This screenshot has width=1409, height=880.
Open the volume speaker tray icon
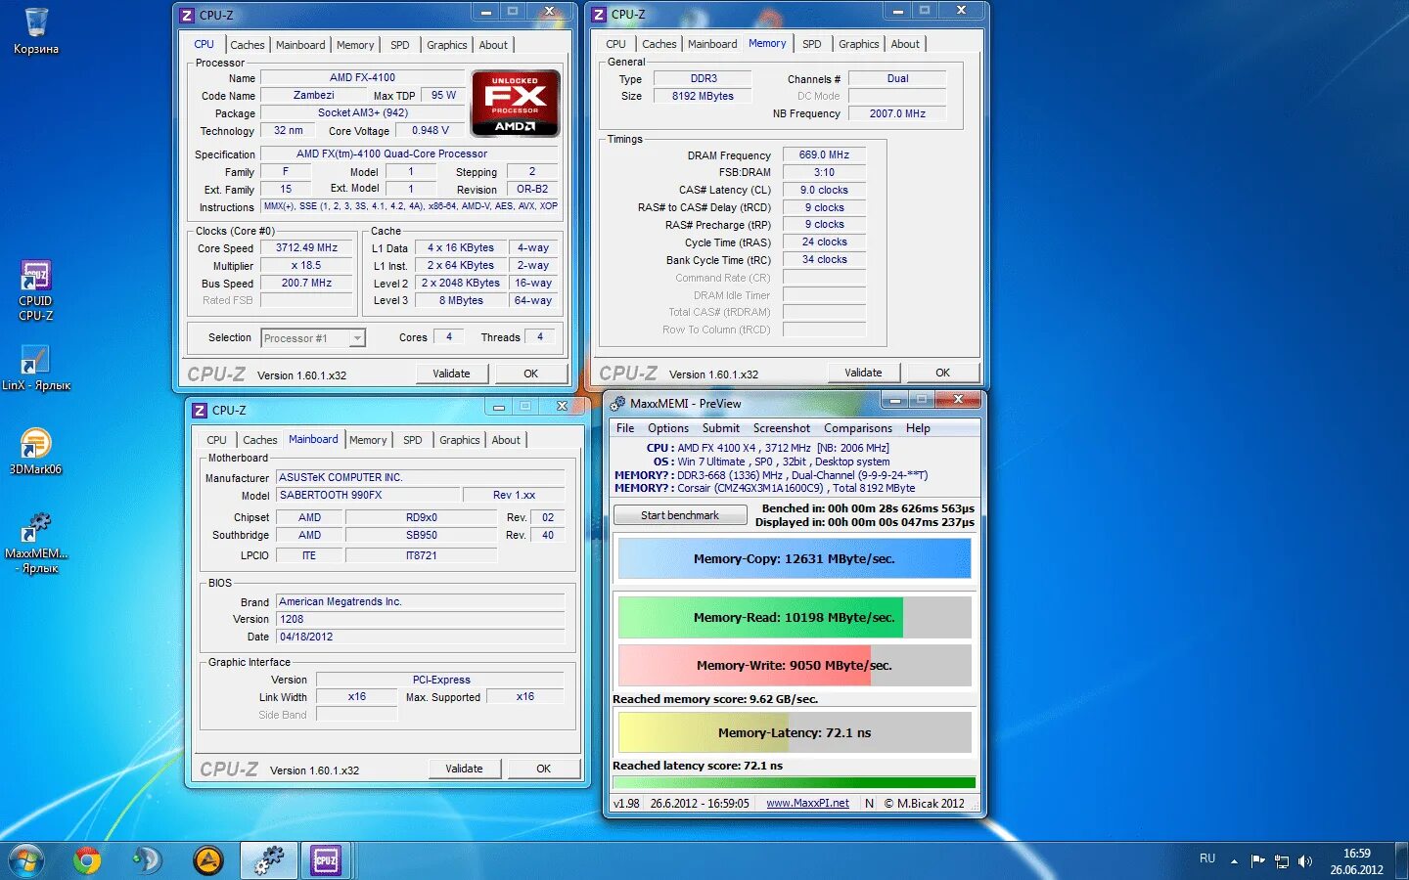(x=1304, y=861)
